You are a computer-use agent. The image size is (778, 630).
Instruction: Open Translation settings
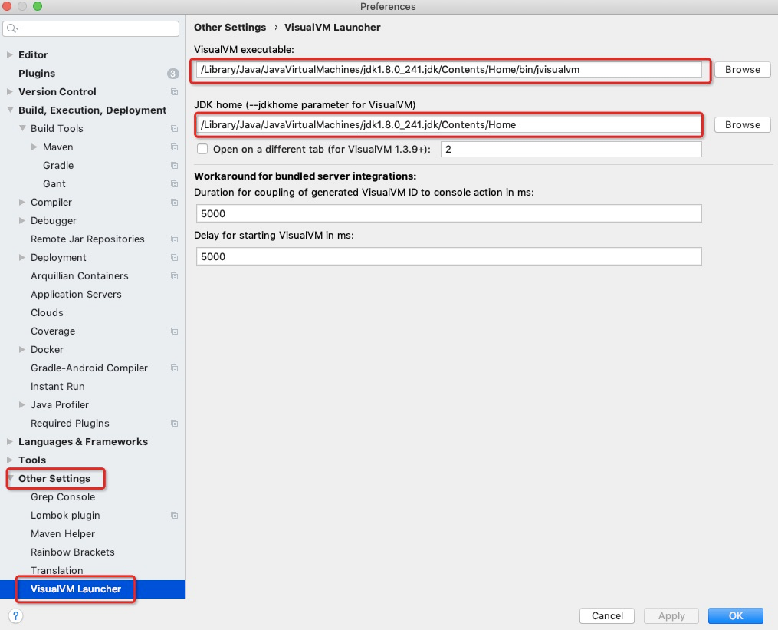57,570
